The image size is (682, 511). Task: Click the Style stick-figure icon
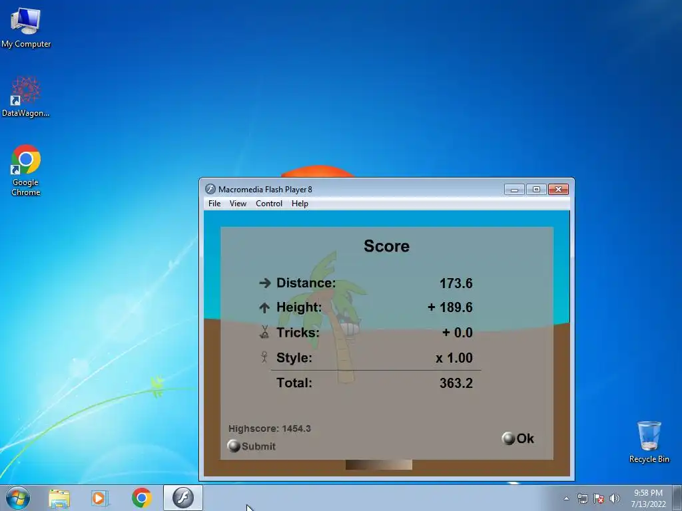[264, 357]
